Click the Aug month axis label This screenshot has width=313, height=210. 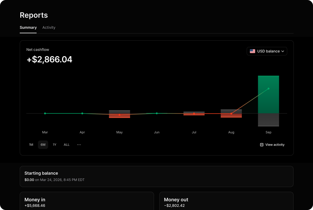click(231, 132)
